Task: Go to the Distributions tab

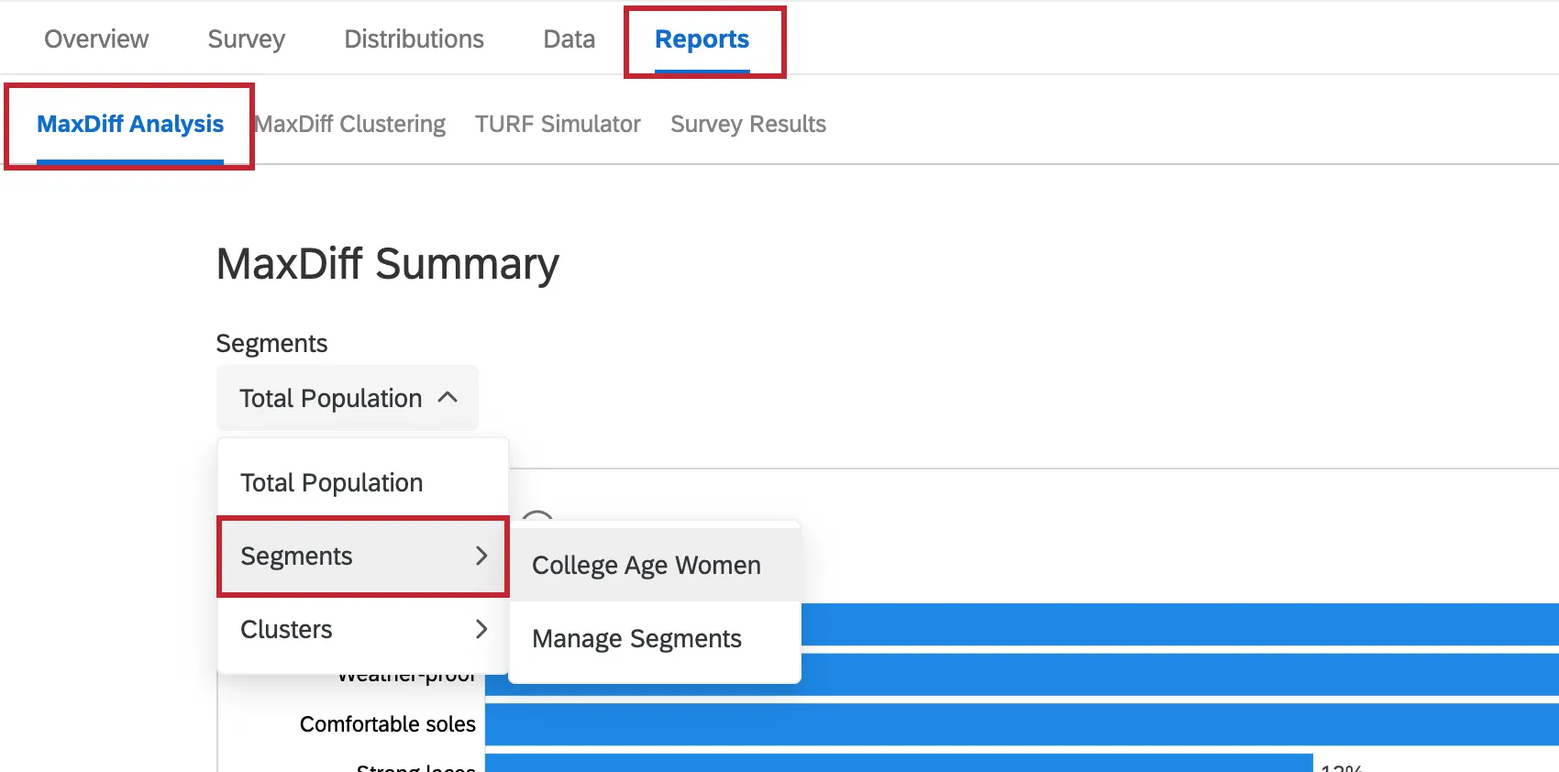Action: coord(414,39)
